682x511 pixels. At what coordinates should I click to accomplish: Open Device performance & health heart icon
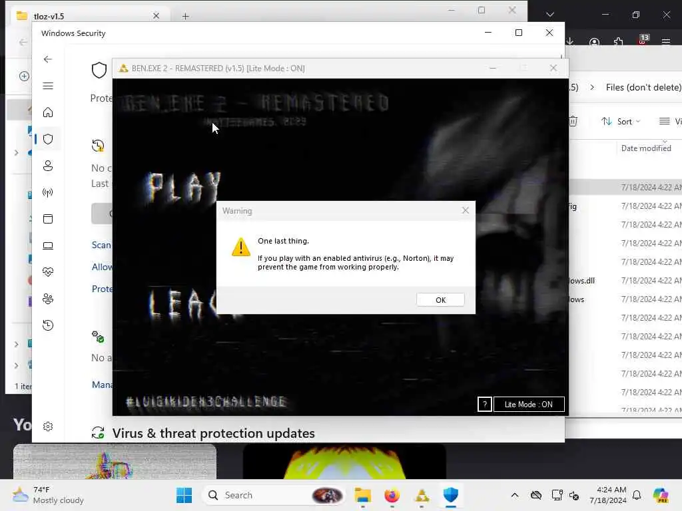coord(48,272)
